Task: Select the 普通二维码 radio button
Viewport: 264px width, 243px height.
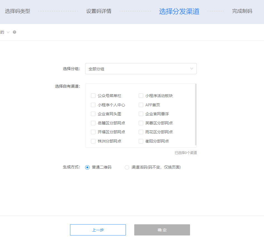Action: coord(87,167)
